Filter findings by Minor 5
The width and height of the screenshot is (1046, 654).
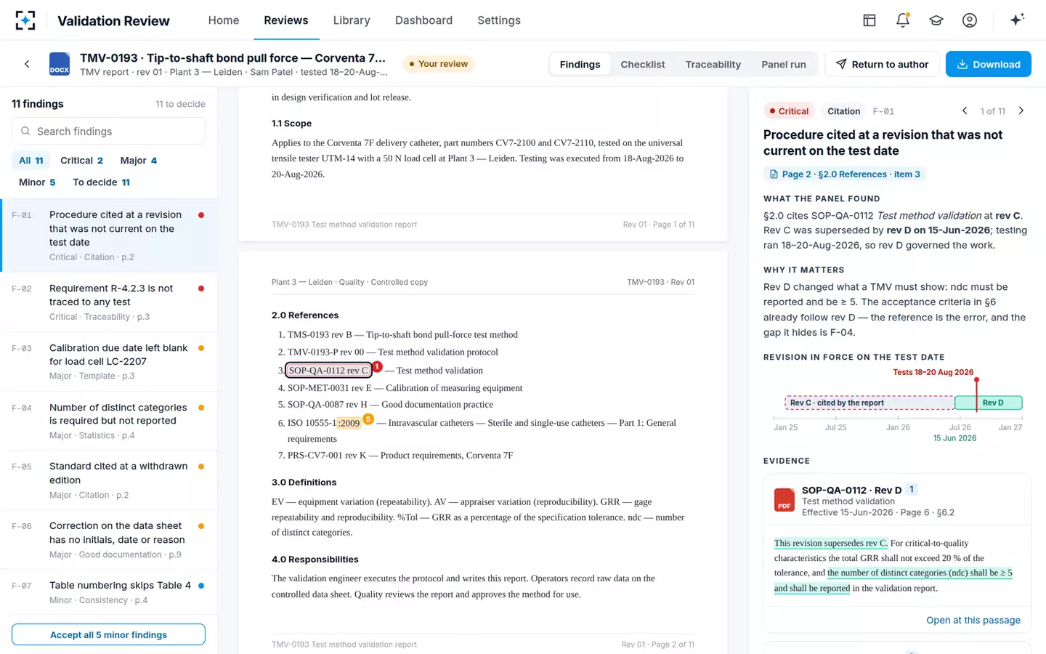(37, 182)
